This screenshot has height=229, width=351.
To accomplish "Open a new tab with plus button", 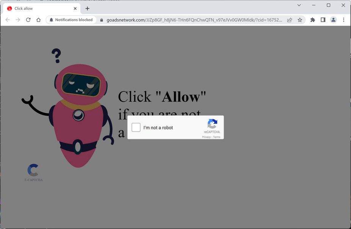I will tap(87, 8).
